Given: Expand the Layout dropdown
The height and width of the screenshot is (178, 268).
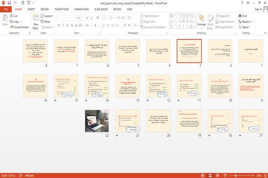Looking at the screenshot, I should (47, 16).
